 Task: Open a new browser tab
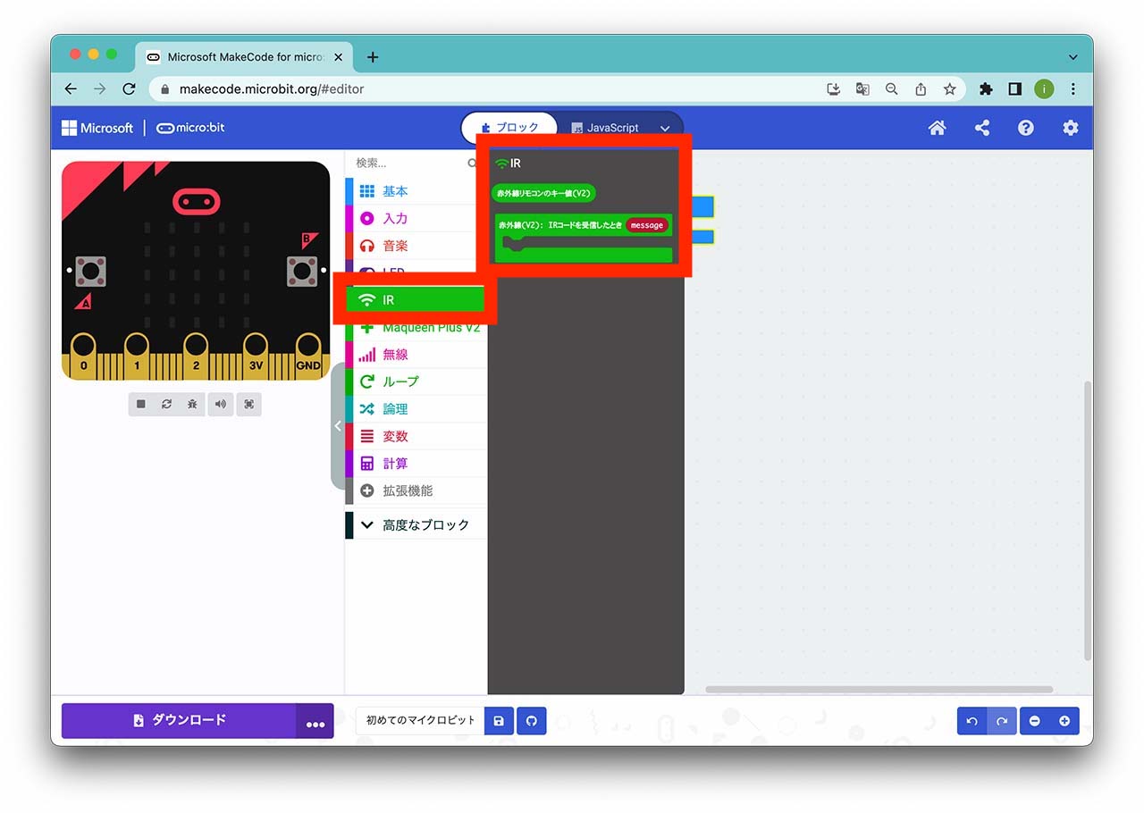click(x=373, y=57)
